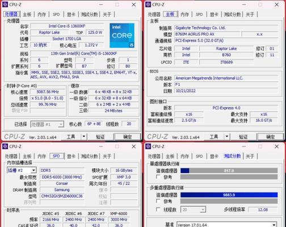Close the SPD CPU-Z window
286x227 pixels.
click(x=134, y=146)
